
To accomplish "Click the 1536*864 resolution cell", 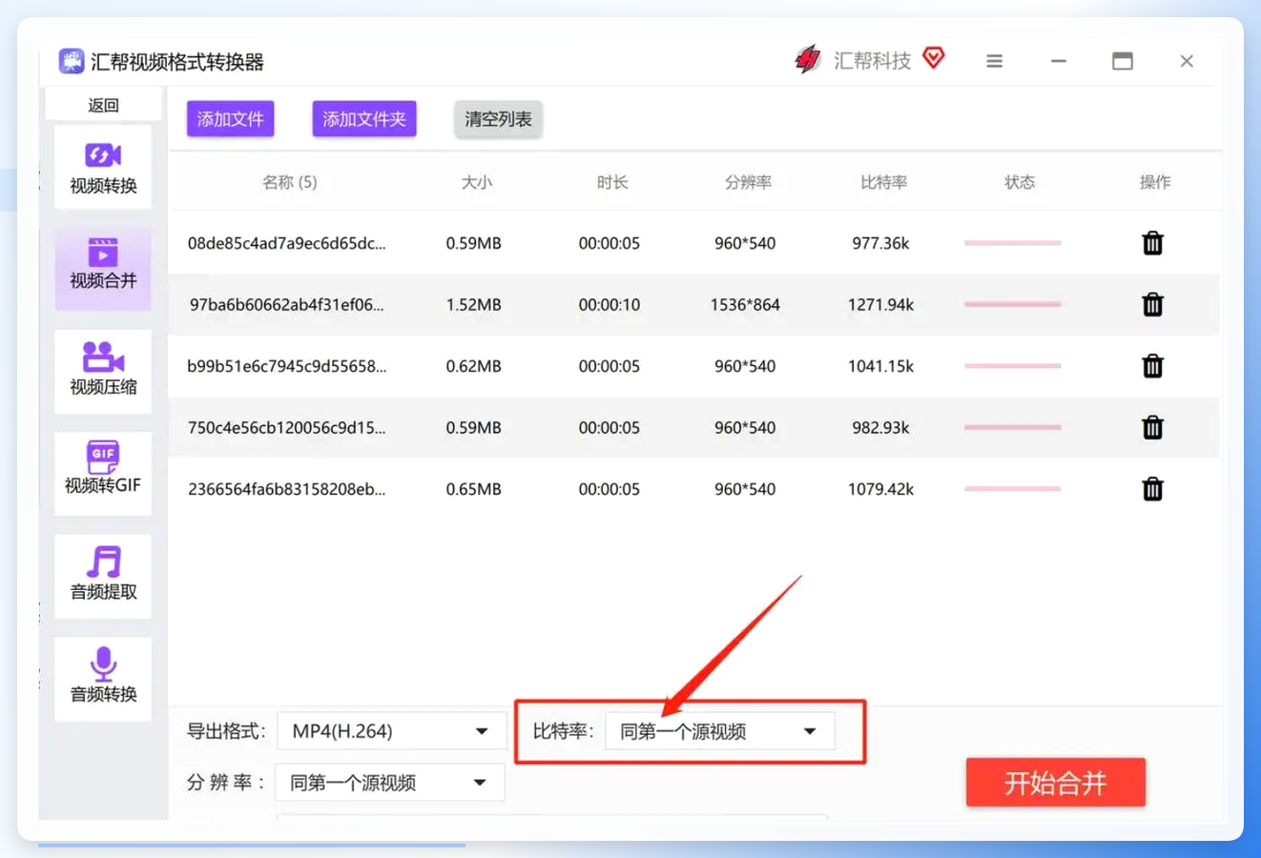I will (745, 305).
